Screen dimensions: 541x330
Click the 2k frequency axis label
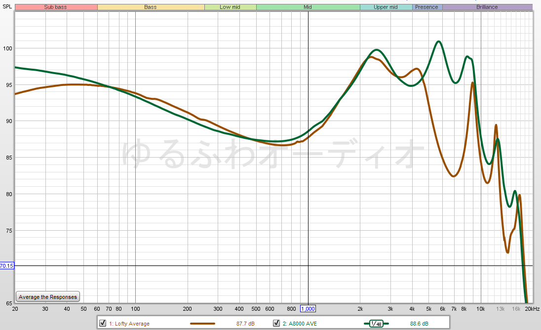pos(360,309)
